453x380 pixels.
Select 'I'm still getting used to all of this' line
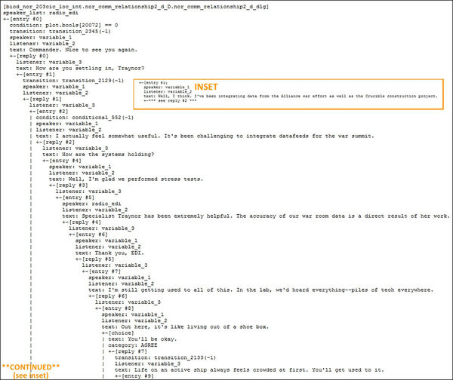(261, 290)
